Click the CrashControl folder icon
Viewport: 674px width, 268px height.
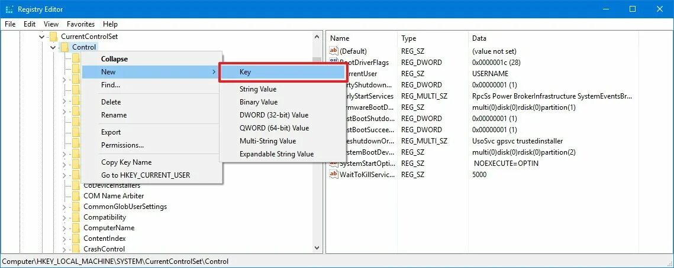point(76,249)
